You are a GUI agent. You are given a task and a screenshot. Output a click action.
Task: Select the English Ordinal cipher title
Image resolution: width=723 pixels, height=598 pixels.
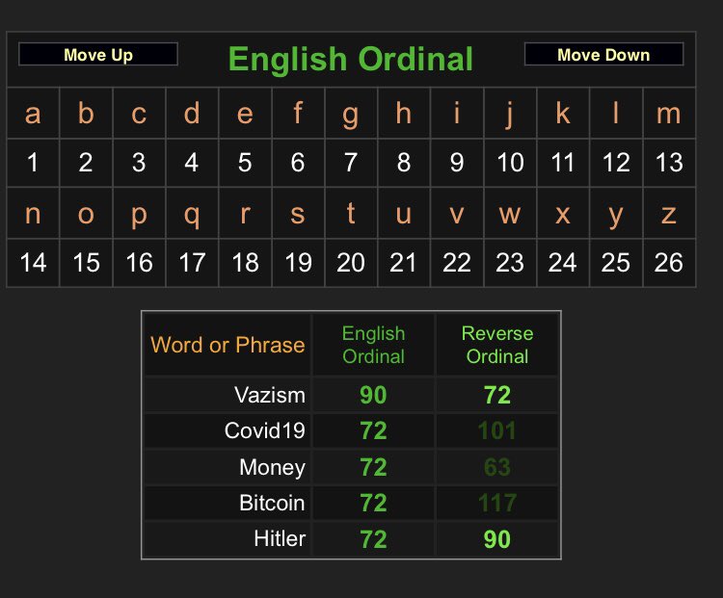(351, 59)
